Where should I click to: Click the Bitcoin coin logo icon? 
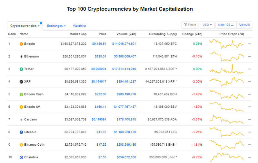click(x=21, y=44)
